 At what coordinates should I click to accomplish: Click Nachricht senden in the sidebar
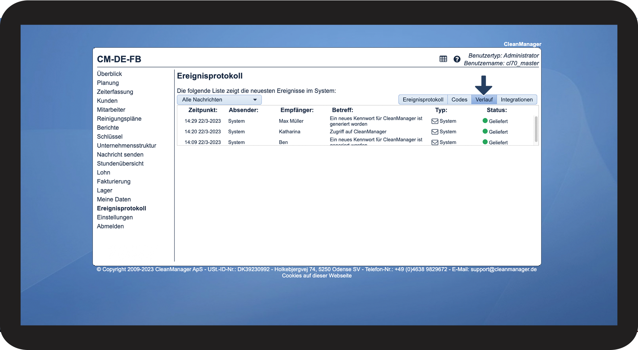pyautogui.click(x=120, y=155)
